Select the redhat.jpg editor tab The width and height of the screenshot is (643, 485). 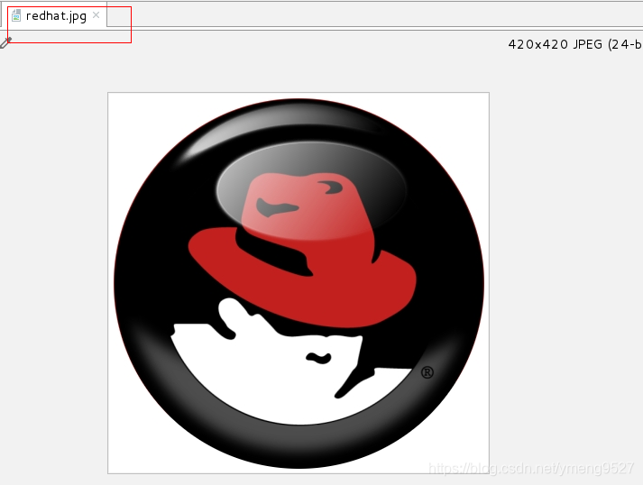pos(56,16)
